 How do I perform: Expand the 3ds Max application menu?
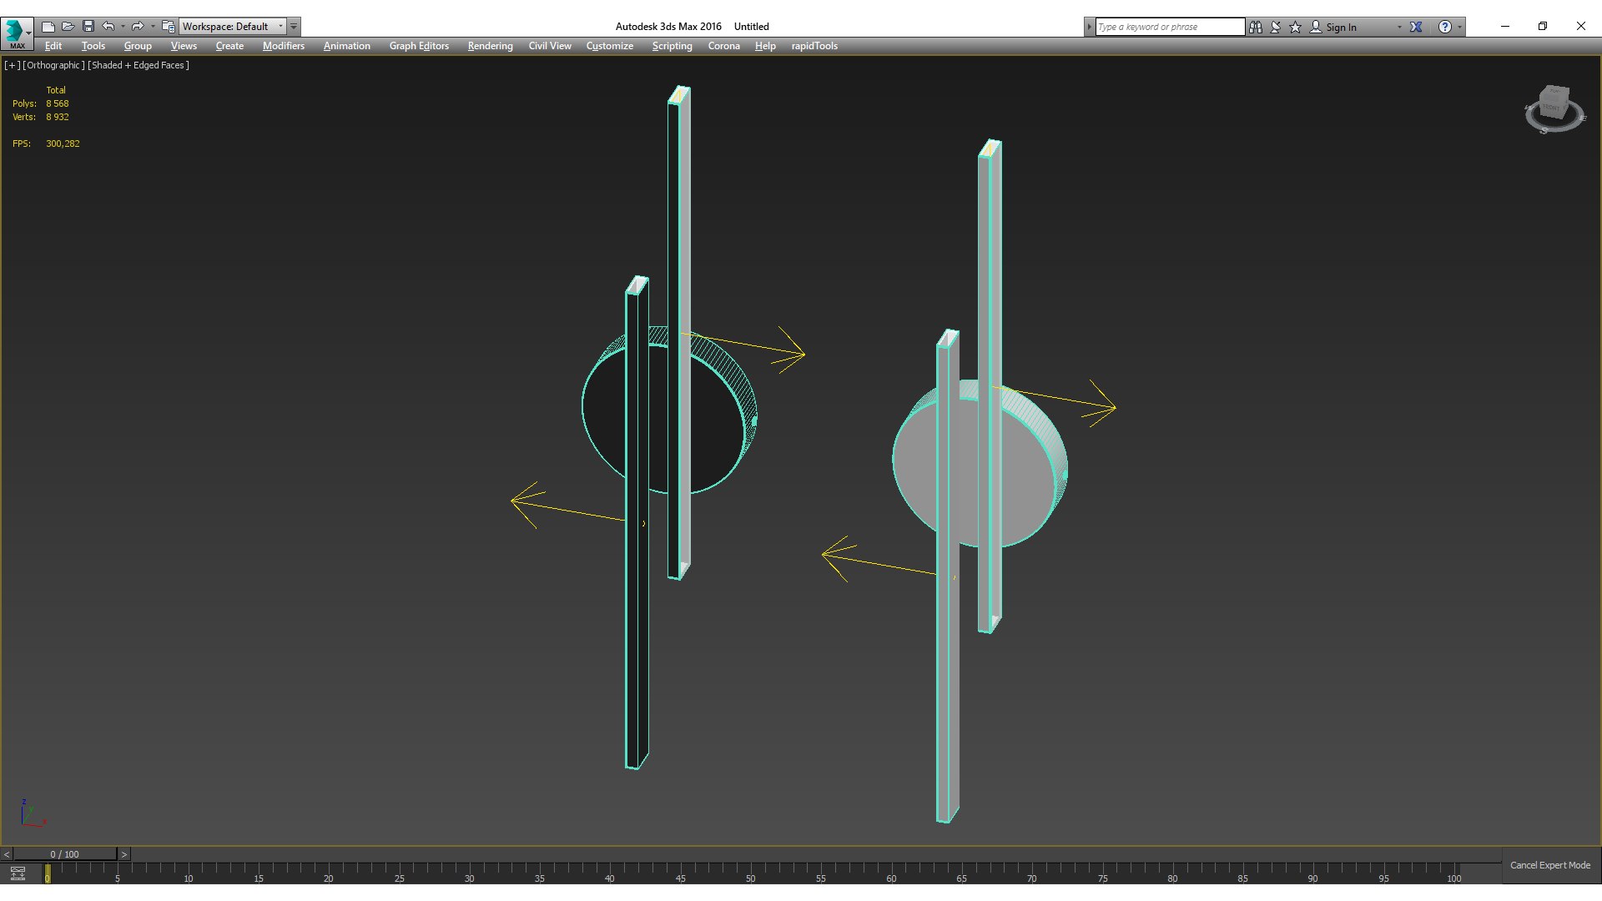coord(16,32)
